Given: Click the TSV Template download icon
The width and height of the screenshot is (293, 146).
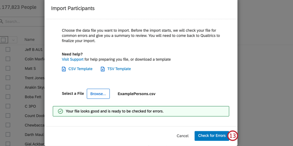Looking at the screenshot, I should [103, 69].
